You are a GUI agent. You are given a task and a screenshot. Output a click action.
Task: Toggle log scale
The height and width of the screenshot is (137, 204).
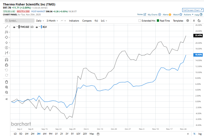200,134
